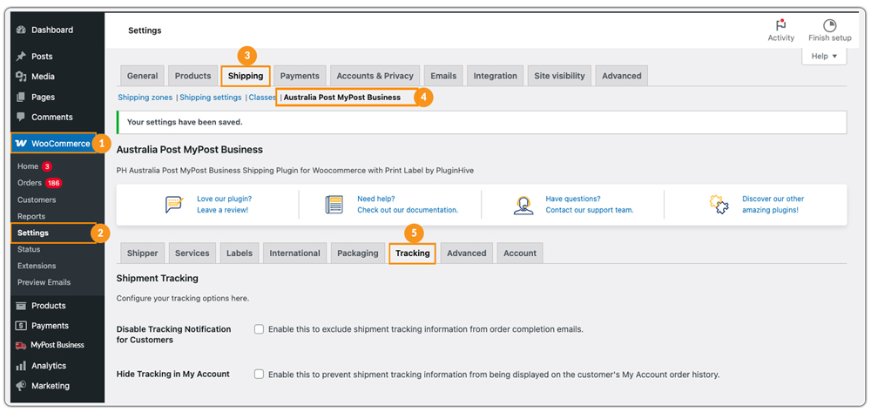Switch to the Integration tab
Viewport: 871px width, 412px height.
(x=495, y=76)
